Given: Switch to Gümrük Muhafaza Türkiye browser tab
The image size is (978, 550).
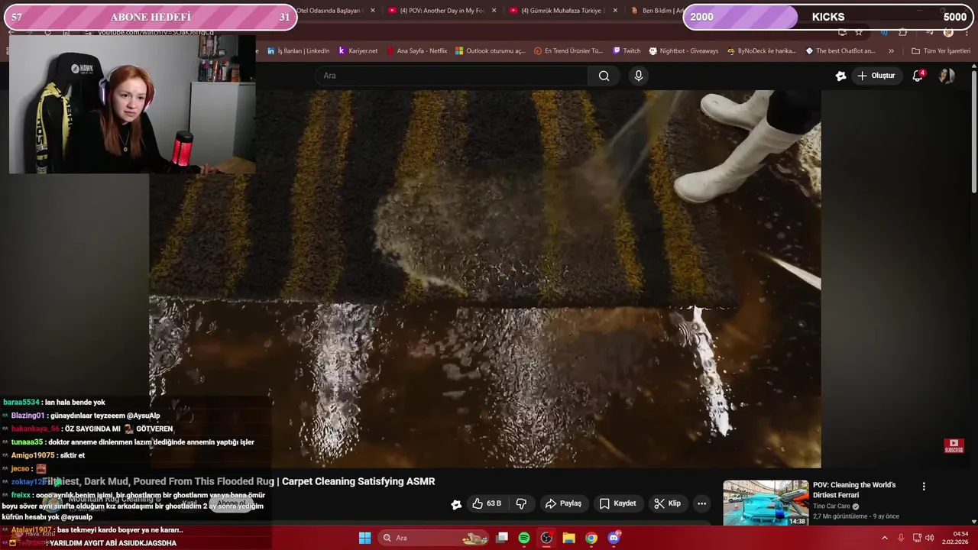Looking at the screenshot, I should [564, 11].
